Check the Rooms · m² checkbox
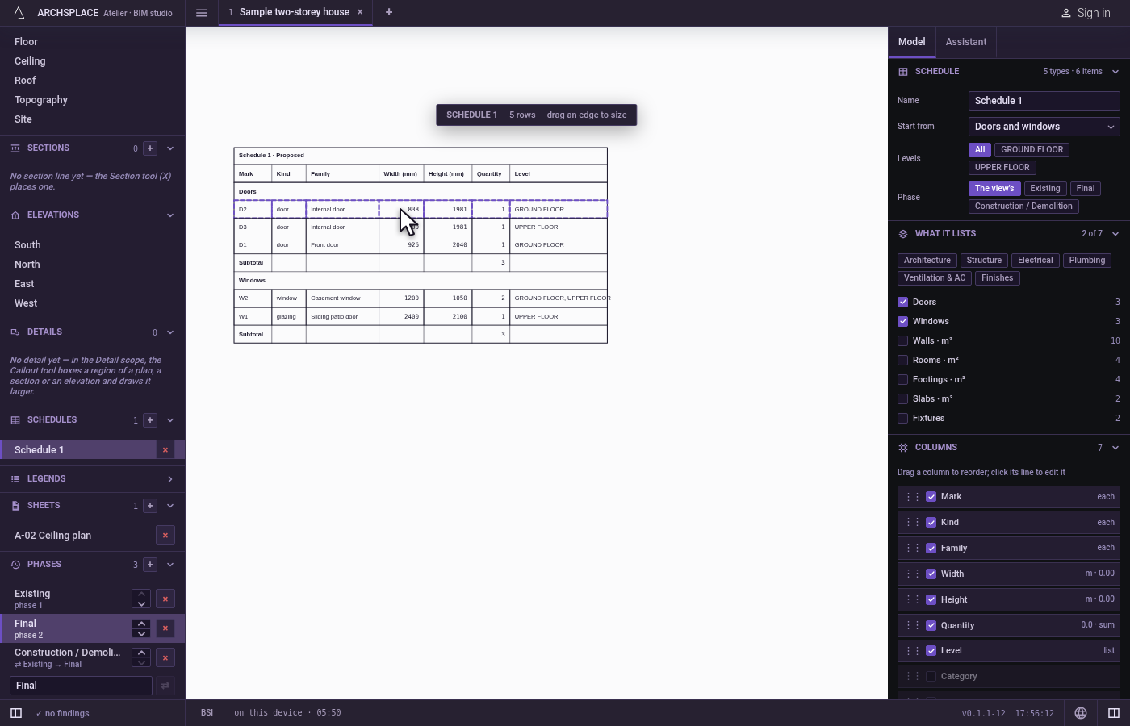Viewport: 1130px width, 726px height. 903,361
